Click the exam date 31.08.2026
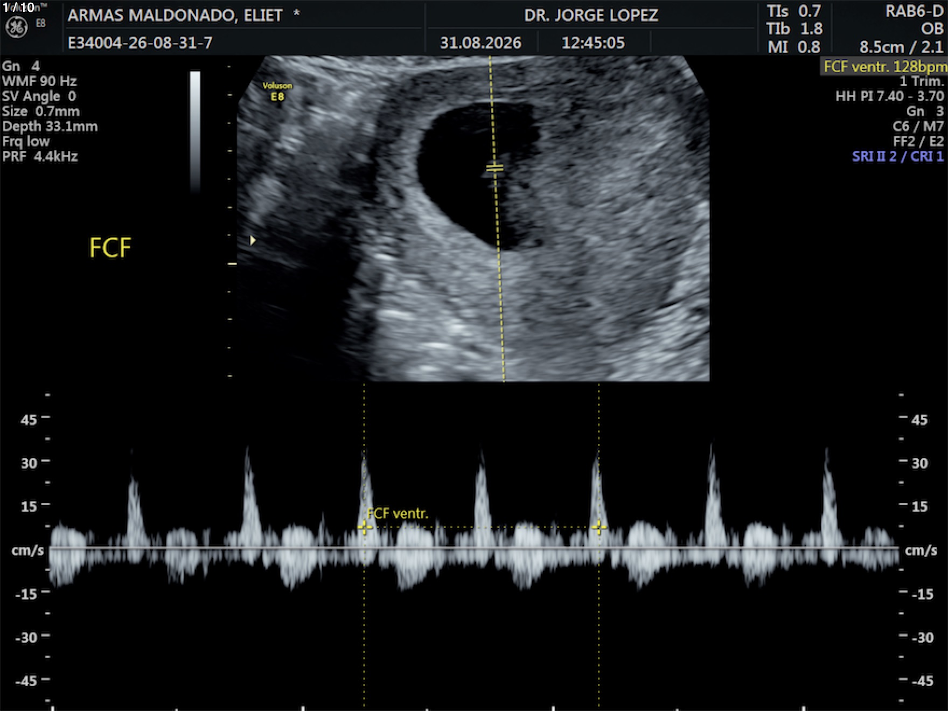This screenshot has width=948, height=711. [480, 43]
